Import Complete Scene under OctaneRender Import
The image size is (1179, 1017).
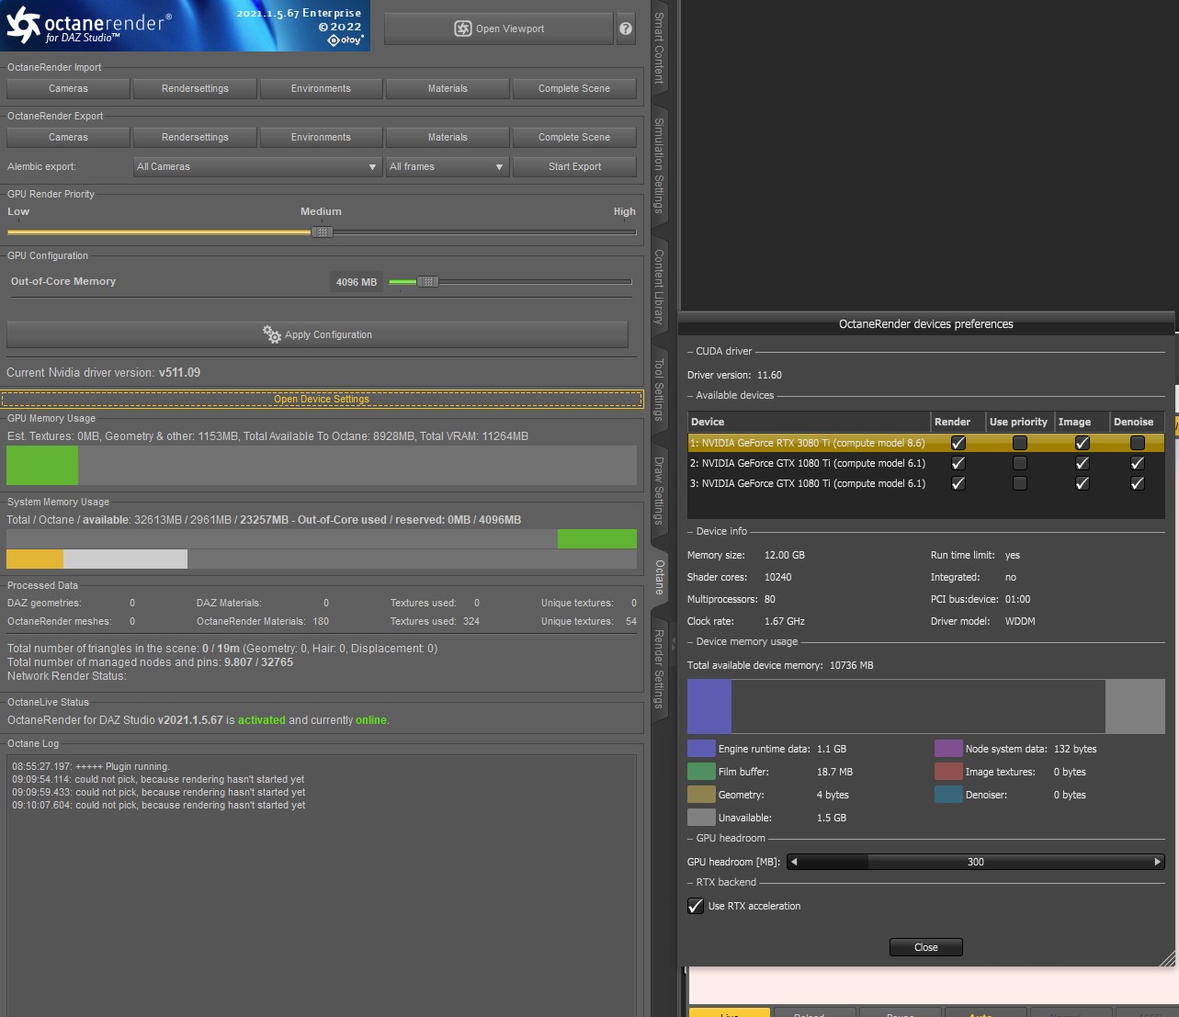tap(574, 88)
